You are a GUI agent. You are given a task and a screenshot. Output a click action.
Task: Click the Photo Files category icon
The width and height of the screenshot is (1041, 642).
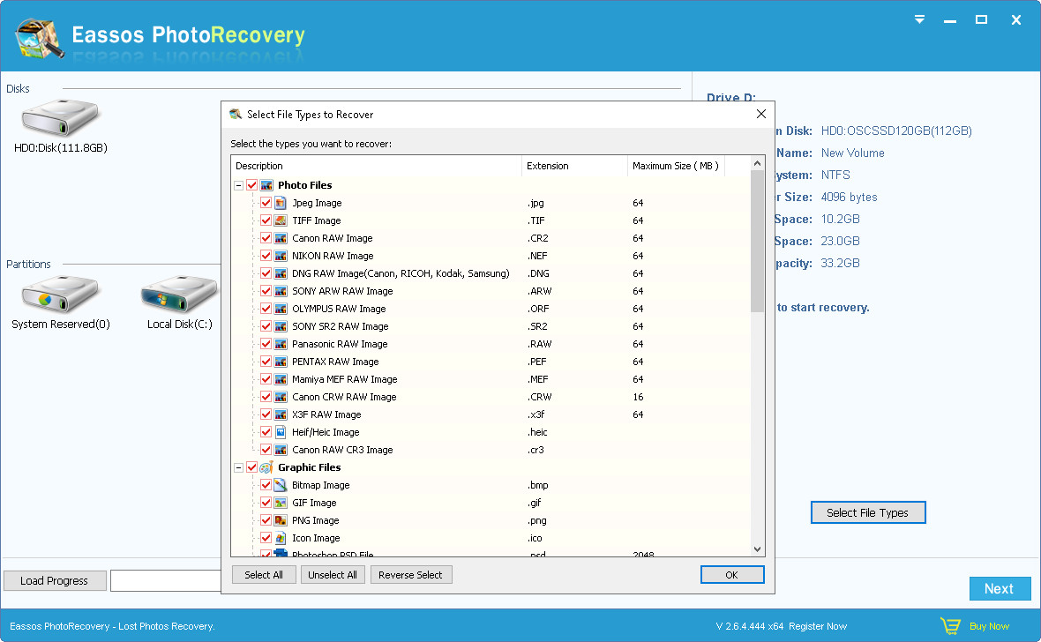point(266,185)
